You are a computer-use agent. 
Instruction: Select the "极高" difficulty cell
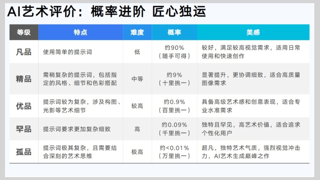coord(137,152)
